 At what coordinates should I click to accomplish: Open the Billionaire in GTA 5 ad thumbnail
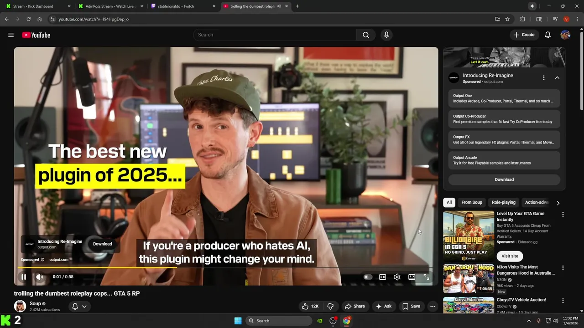tap(469, 236)
